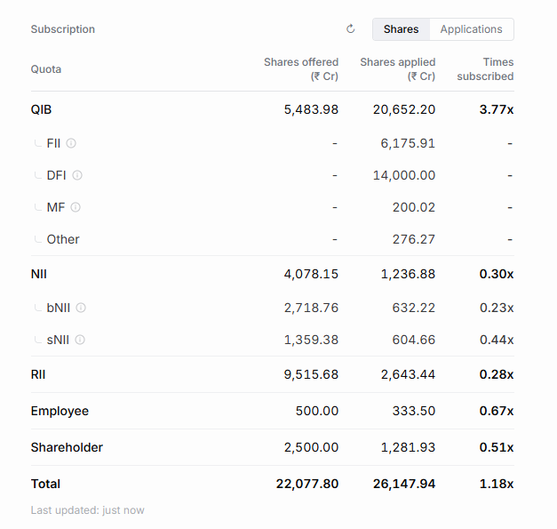Select Shareholder shares offered 2,500.00
The width and height of the screenshot is (557, 529).
click(x=311, y=447)
